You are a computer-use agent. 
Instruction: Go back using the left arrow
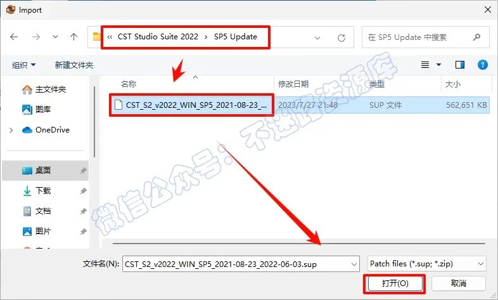tap(14, 37)
